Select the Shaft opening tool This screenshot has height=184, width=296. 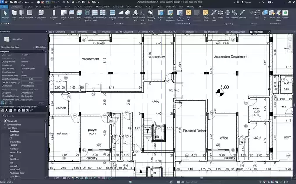(221, 14)
